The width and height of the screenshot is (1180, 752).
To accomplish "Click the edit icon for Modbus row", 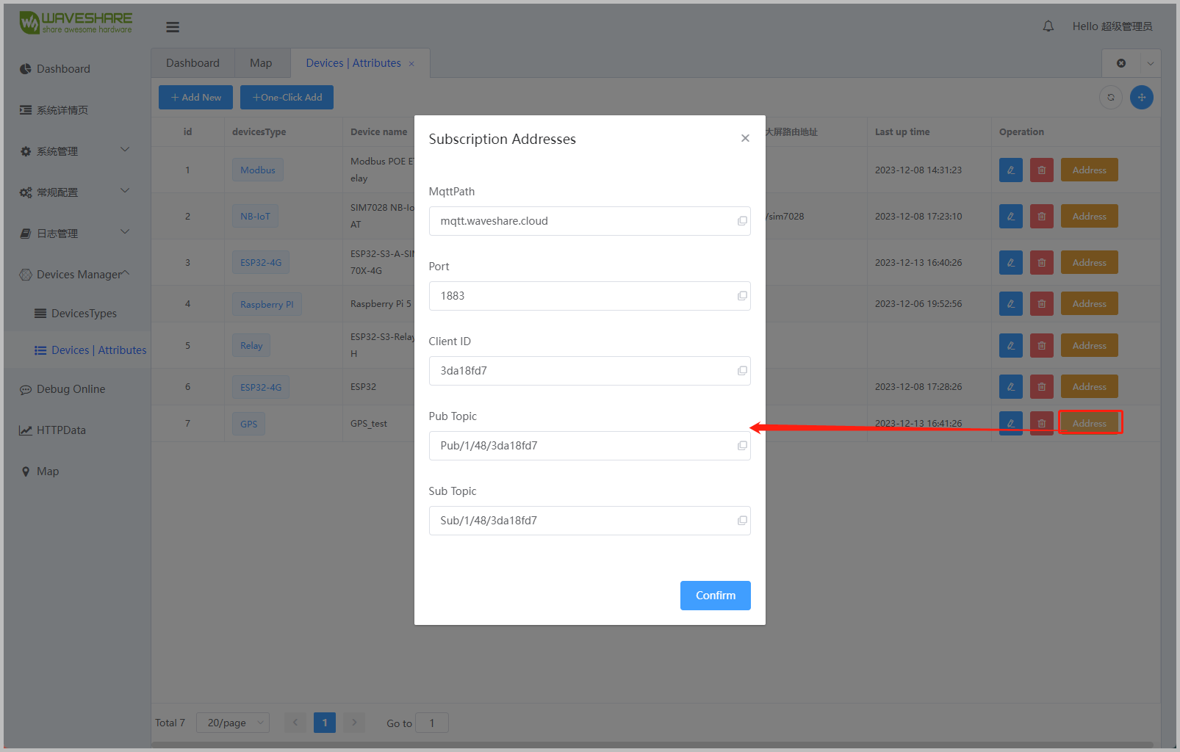I will click(1010, 170).
